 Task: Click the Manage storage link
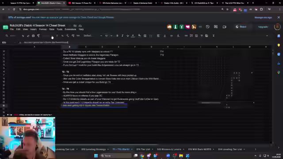[x=263, y=18]
